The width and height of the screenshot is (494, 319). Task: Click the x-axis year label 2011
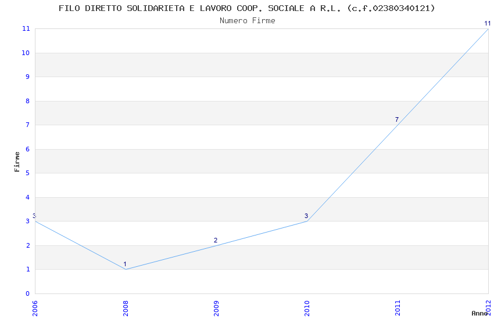pyautogui.click(x=398, y=309)
